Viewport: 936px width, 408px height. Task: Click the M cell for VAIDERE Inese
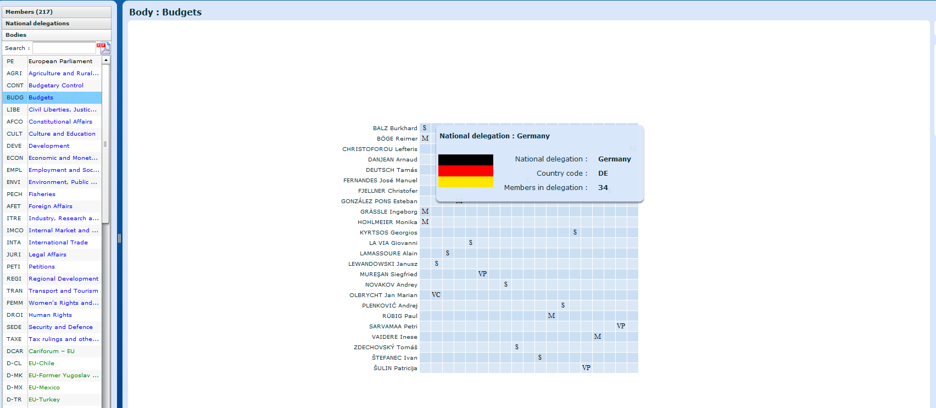[598, 337]
